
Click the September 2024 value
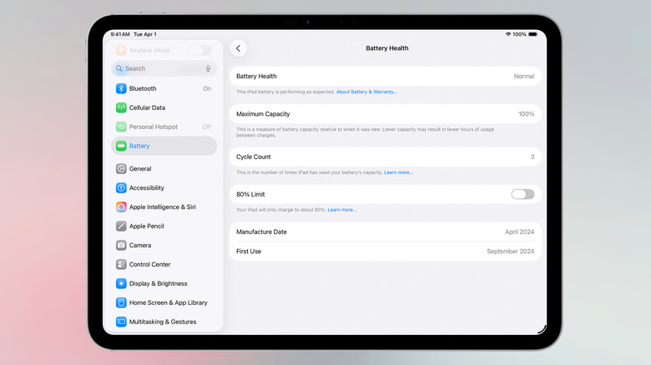(510, 252)
